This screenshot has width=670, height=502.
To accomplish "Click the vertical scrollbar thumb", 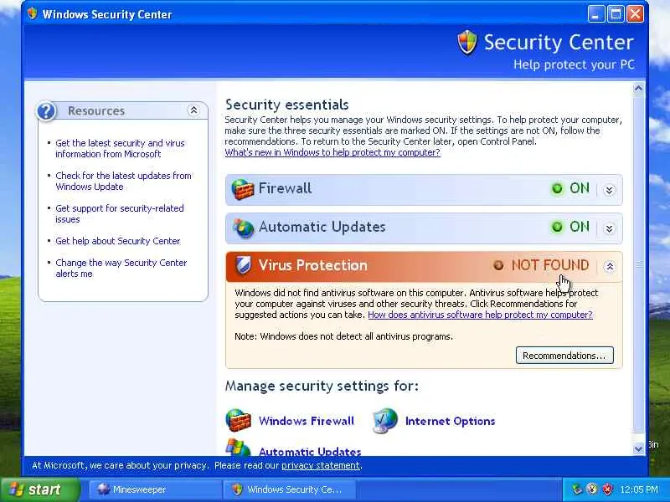I will pos(638,264).
